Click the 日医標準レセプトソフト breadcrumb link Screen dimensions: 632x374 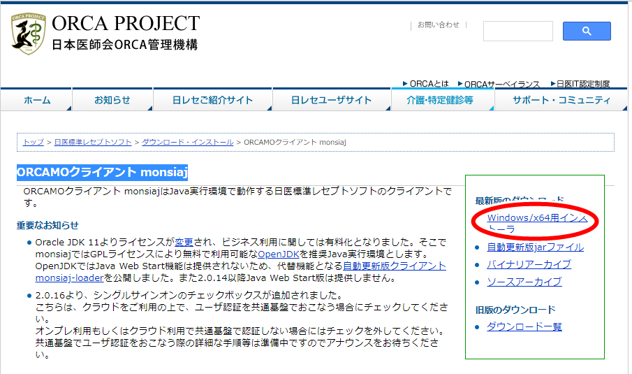tap(93, 142)
